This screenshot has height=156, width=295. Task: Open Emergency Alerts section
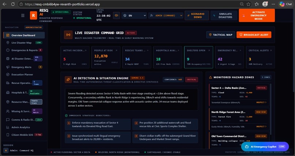click(24, 67)
